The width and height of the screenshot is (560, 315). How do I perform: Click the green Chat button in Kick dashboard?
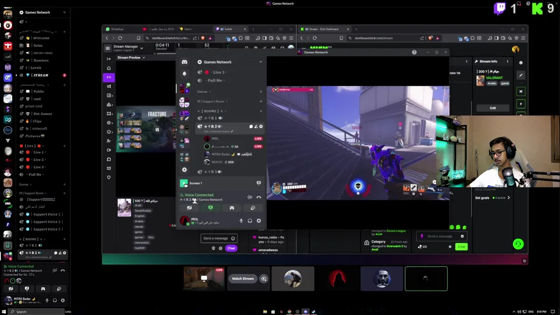[x=462, y=247]
